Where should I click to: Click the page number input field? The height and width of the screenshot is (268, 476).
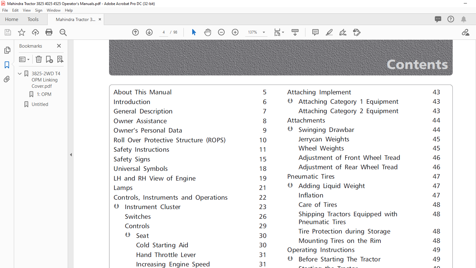click(x=163, y=32)
